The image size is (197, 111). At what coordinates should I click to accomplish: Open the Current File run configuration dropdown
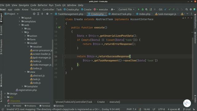(126, 10)
